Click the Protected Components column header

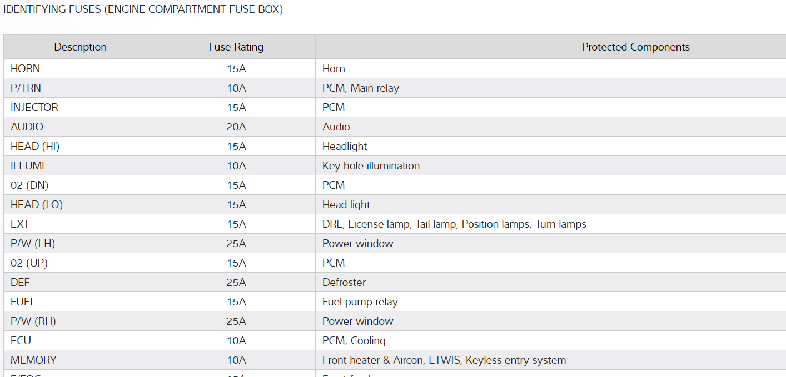[635, 47]
